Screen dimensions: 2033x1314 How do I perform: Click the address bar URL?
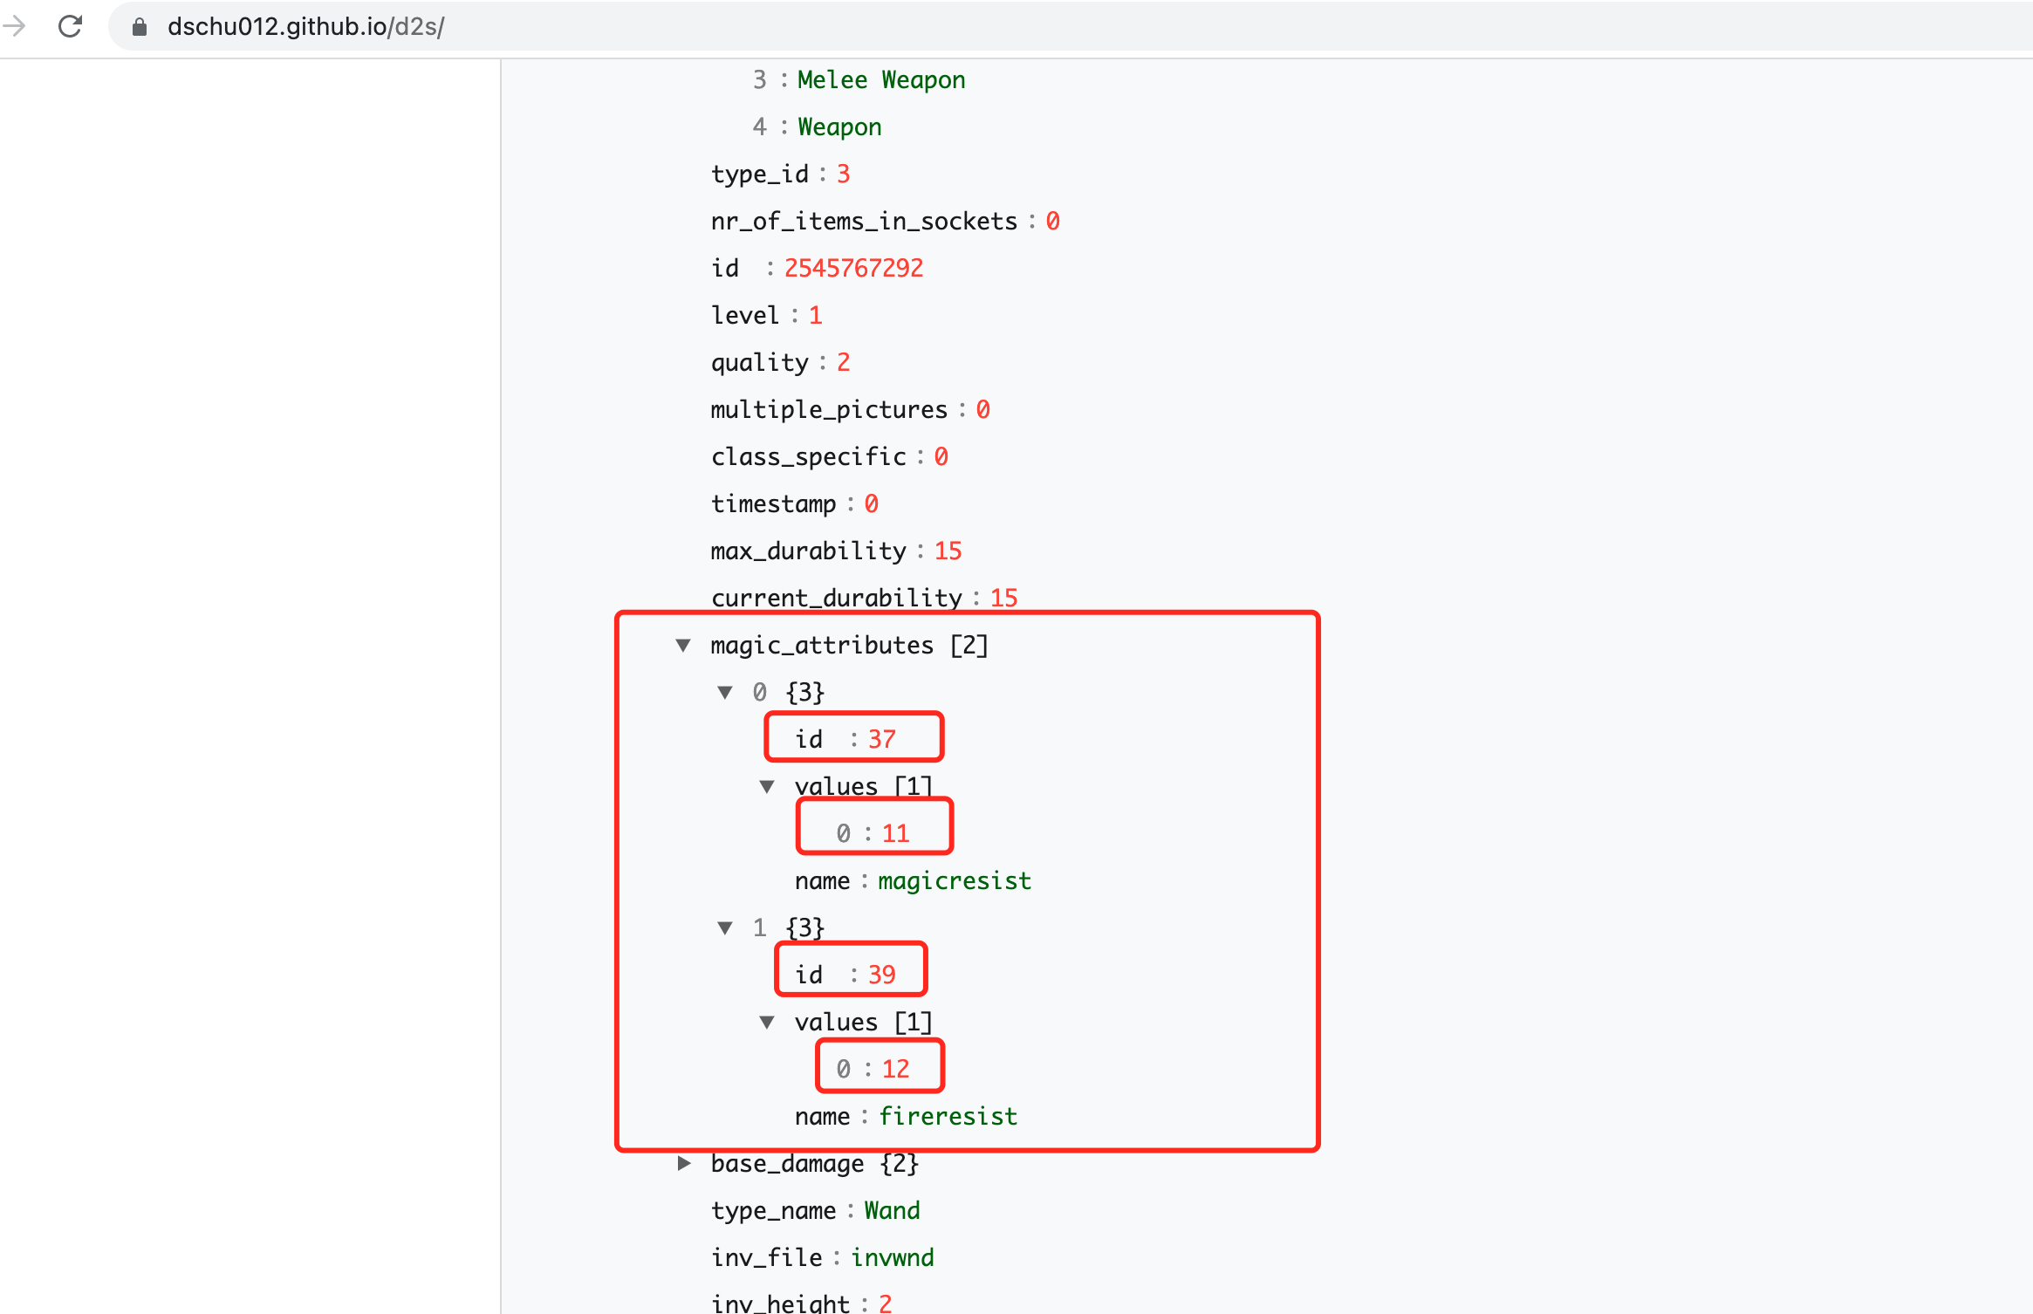305,27
